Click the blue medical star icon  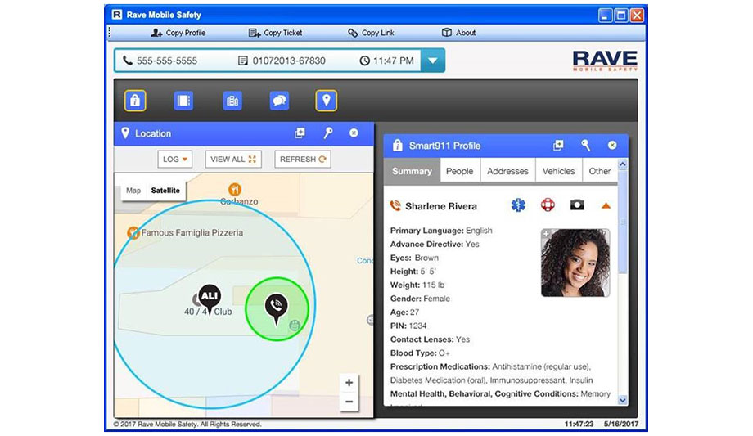518,205
